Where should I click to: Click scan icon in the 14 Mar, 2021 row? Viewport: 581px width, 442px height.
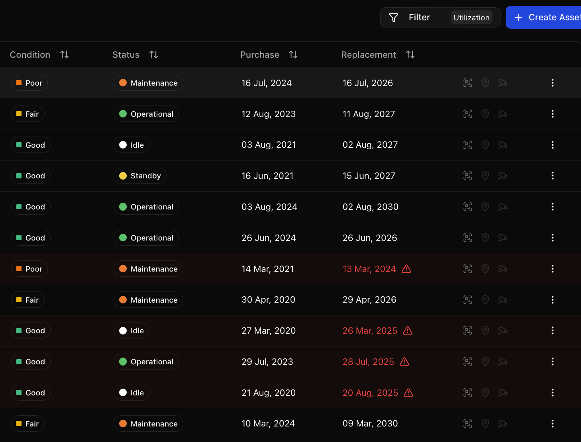[467, 269]
